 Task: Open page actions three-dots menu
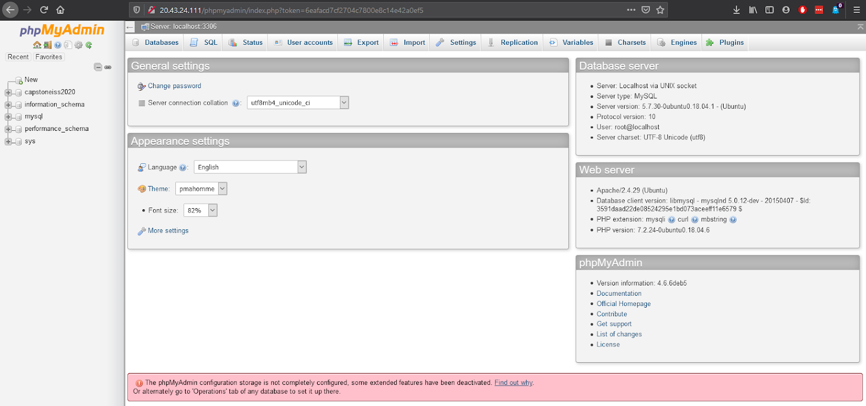coord(631,10)
